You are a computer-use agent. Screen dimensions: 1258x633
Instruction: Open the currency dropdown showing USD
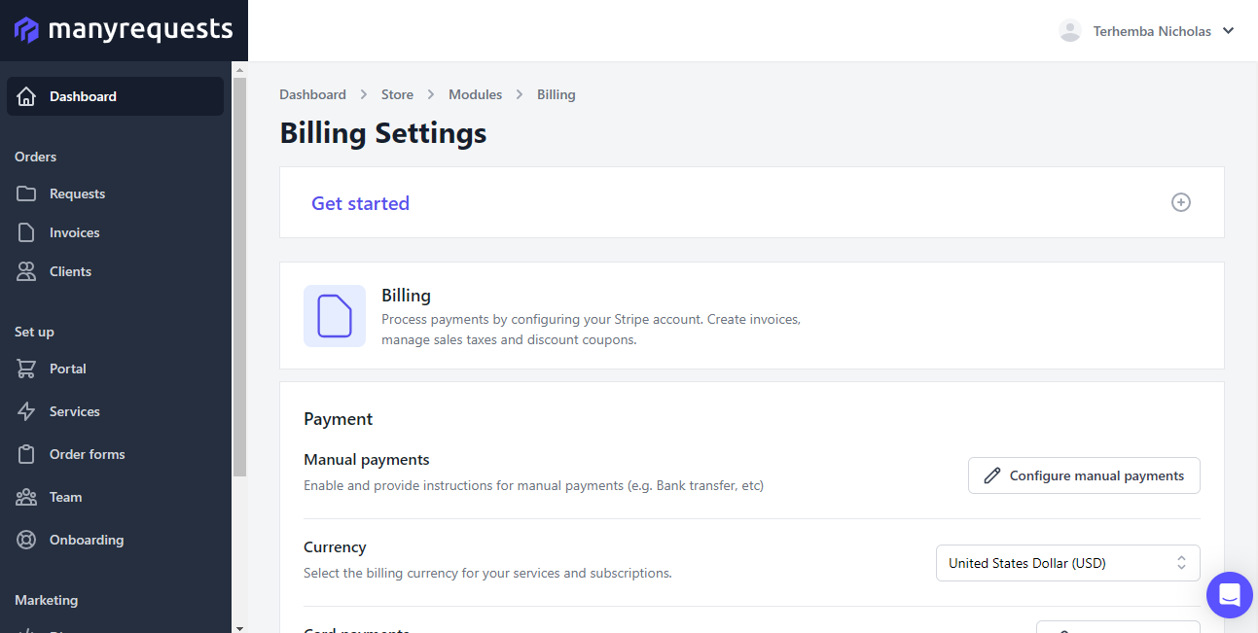click(x=1067, y=562)
